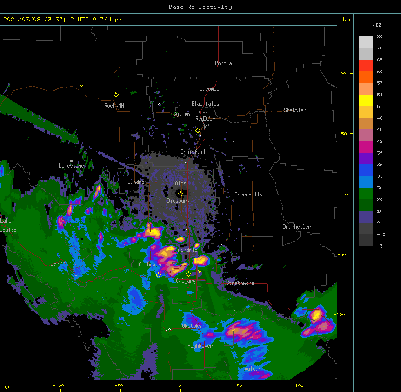Viewport: 401px width, 392px height.
Task: Click the Calgary city label
Action: (186, 281)
